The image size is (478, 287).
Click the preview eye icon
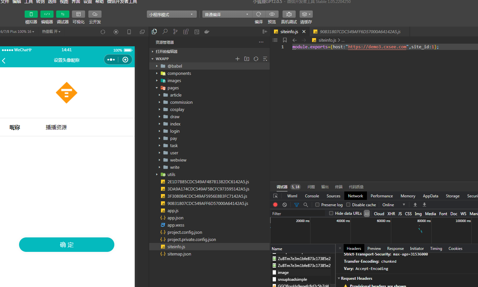coord(272,14)
